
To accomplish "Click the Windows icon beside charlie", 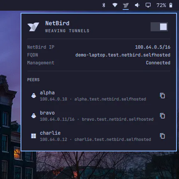I will point(34,136).
